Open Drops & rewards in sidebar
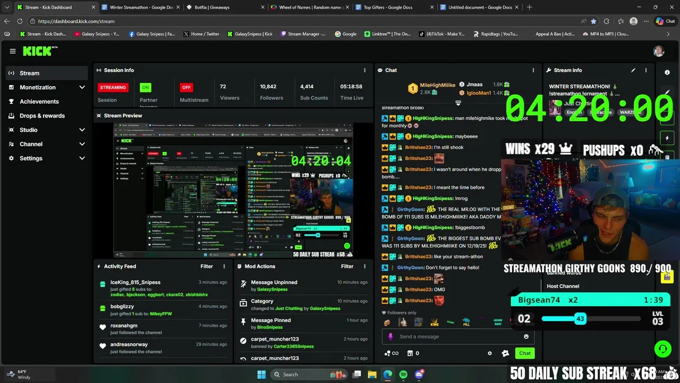Image resolution: width=680 pixels, height=383 pixels. pos(47,115)
